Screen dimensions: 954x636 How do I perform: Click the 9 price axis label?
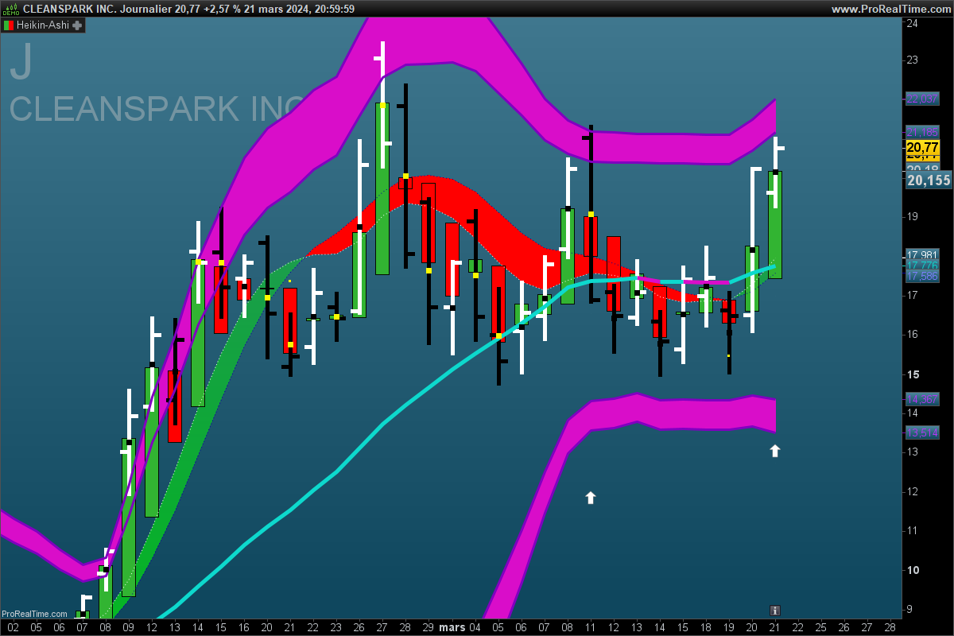[910, 609]
